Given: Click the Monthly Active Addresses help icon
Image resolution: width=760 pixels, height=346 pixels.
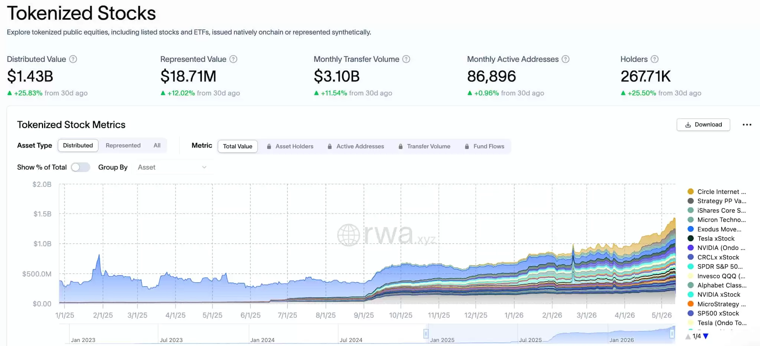Looking at the screenshot, I should click(x=566, y=59).
